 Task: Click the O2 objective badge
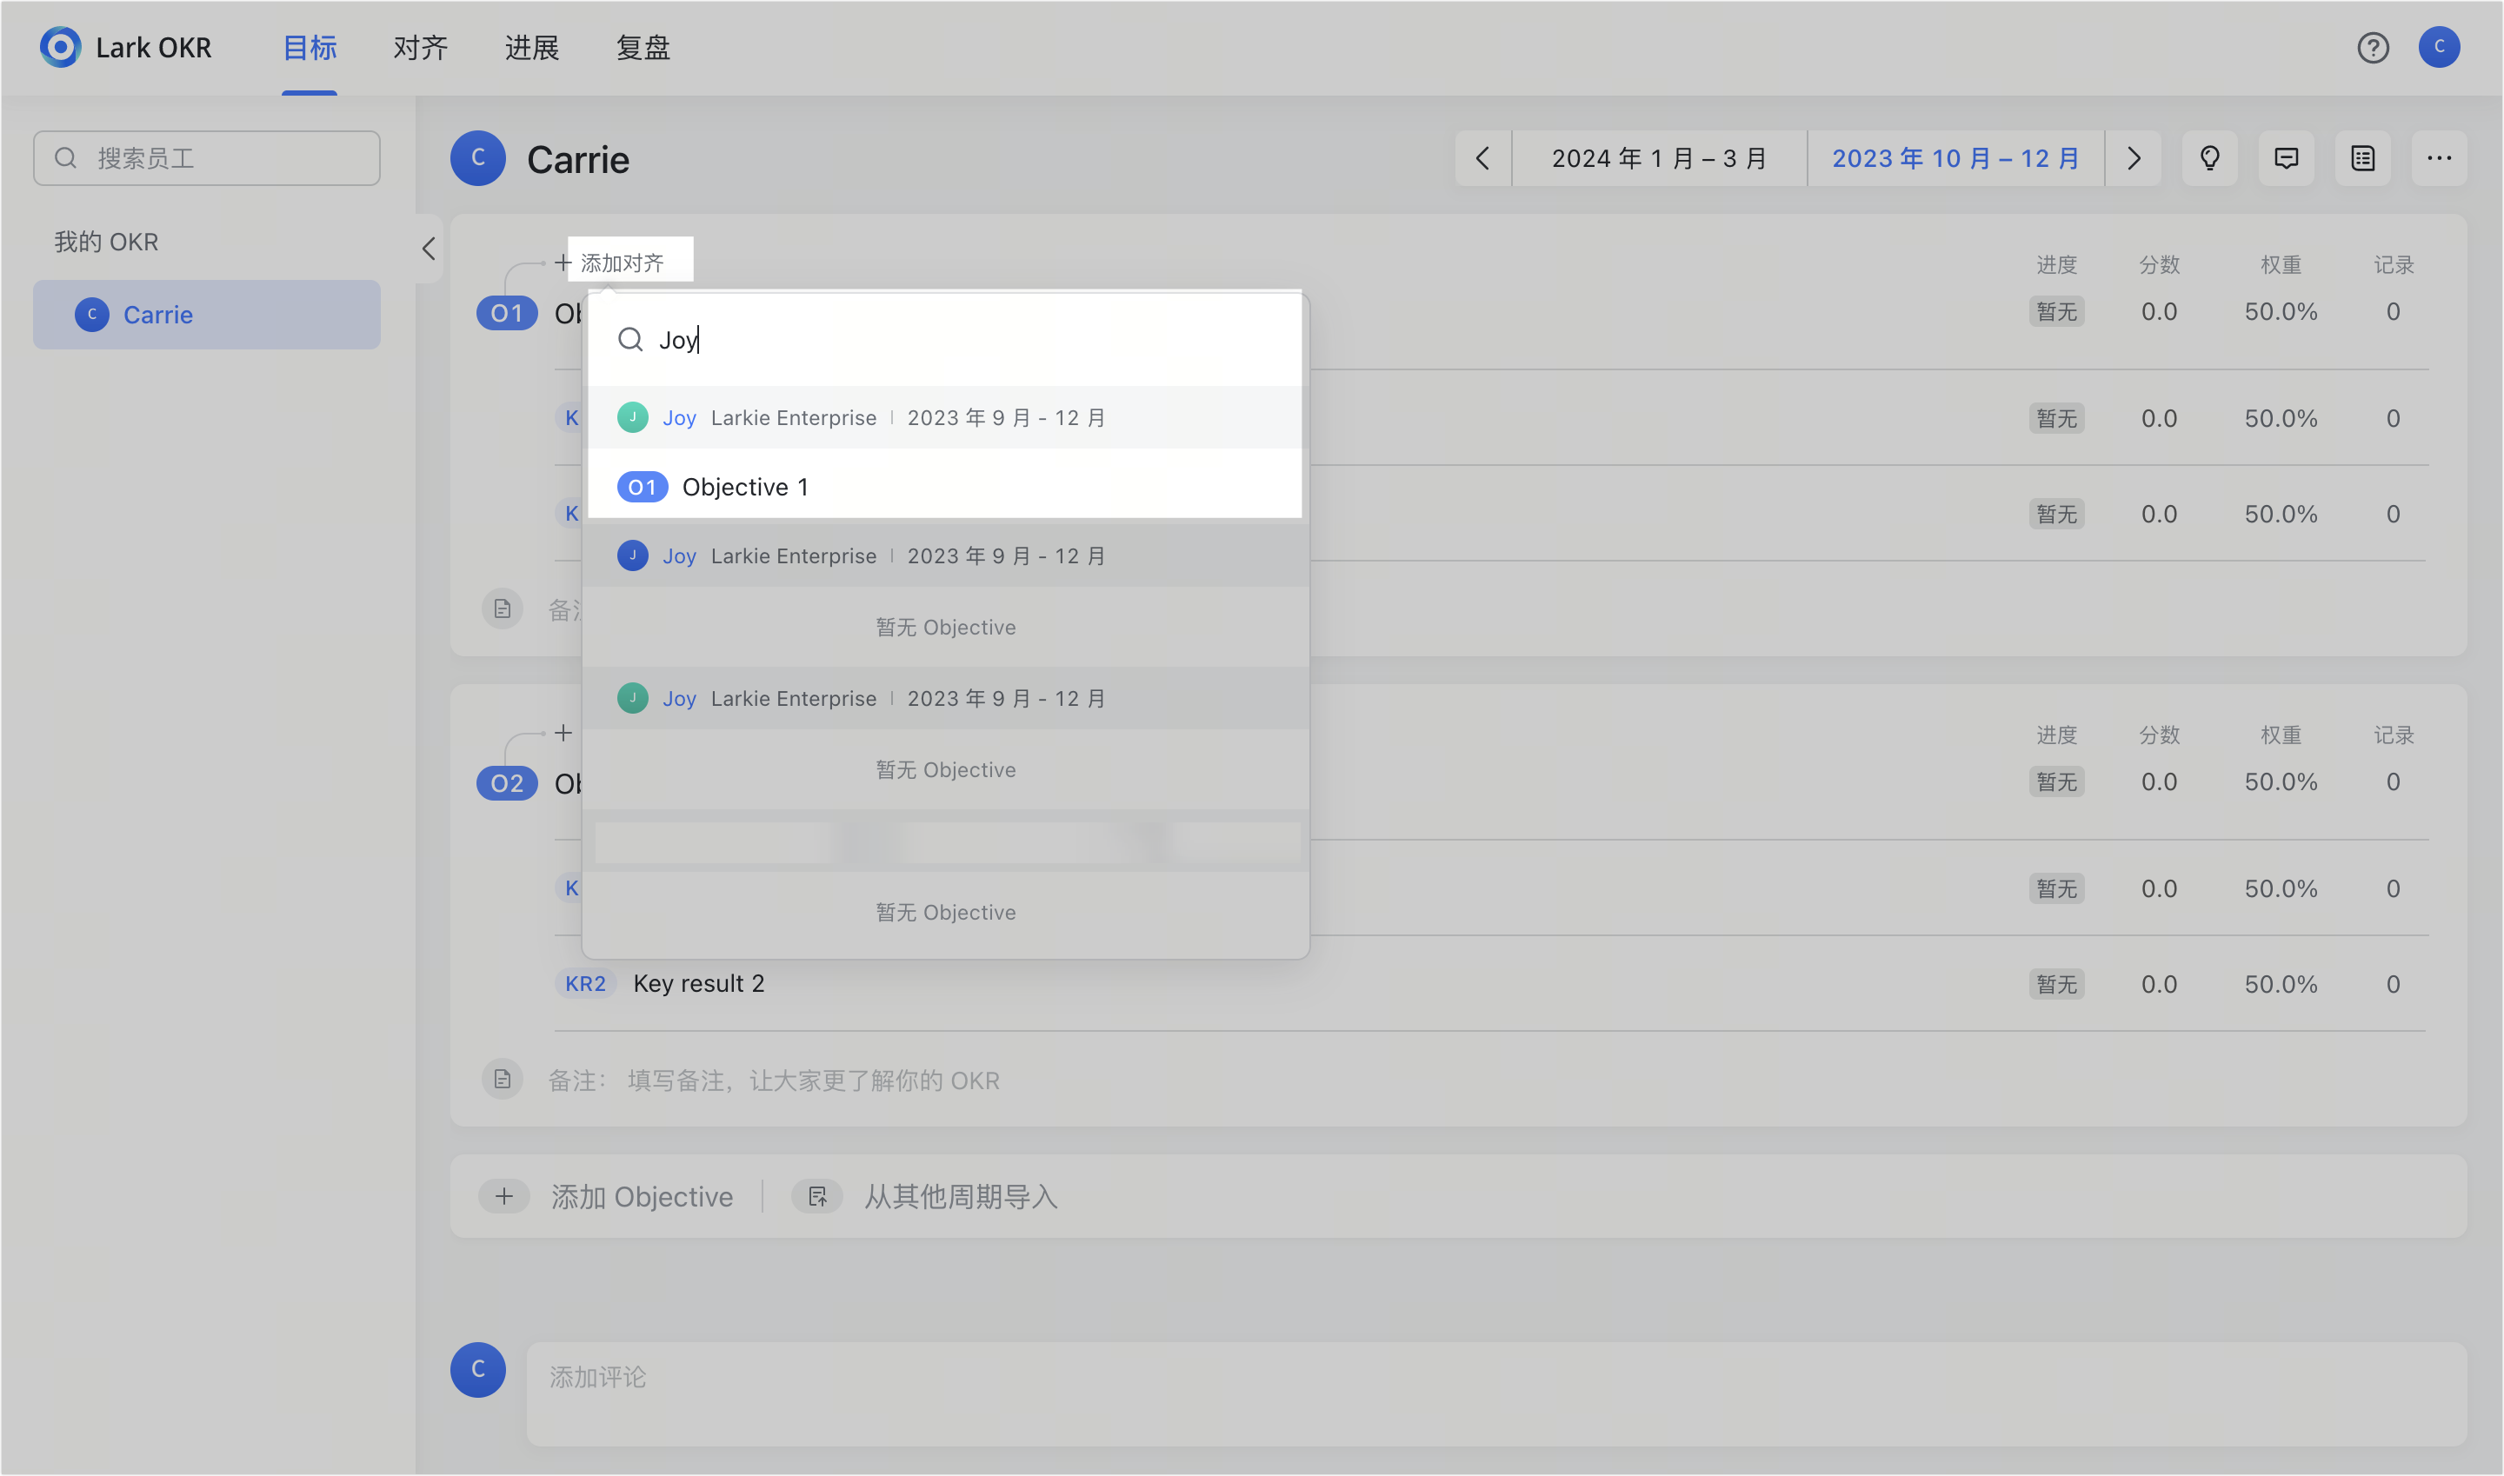coord(506,784)
